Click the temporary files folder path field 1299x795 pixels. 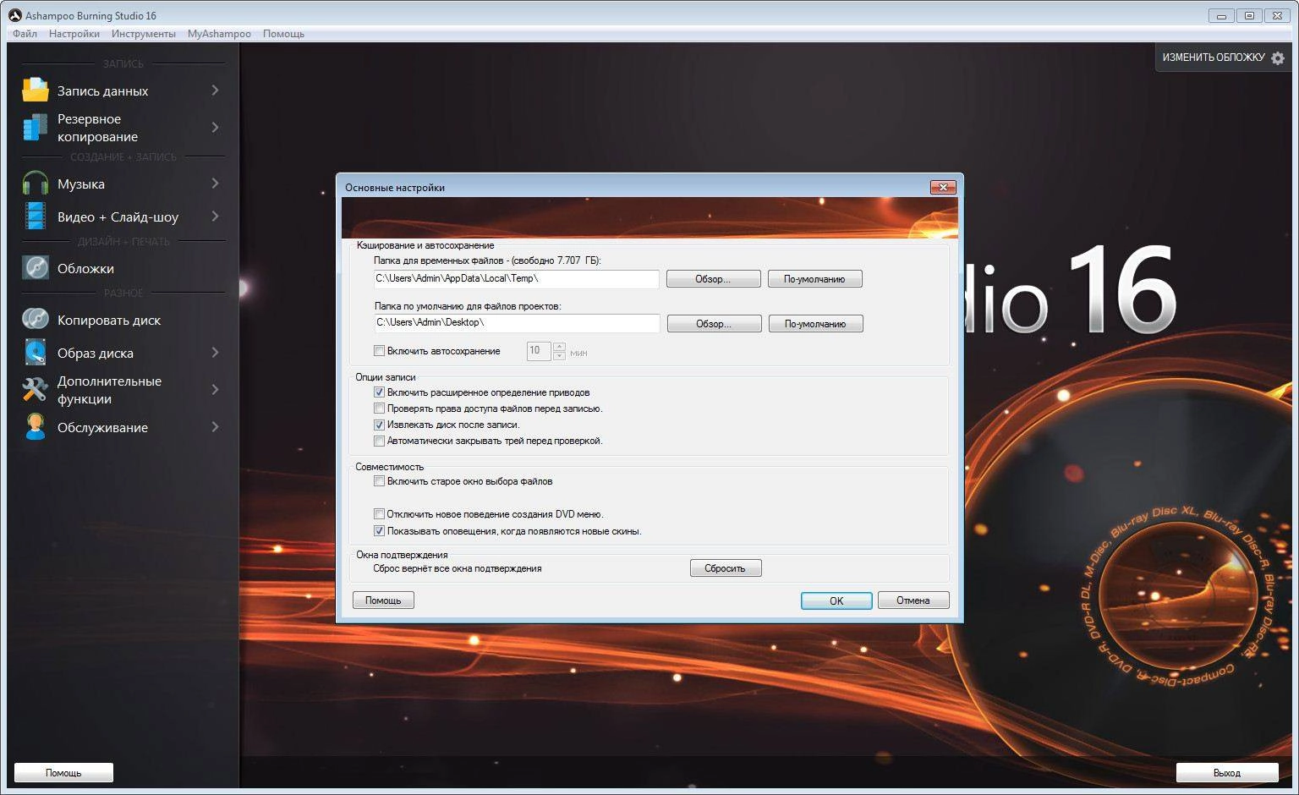pos(516,278)
